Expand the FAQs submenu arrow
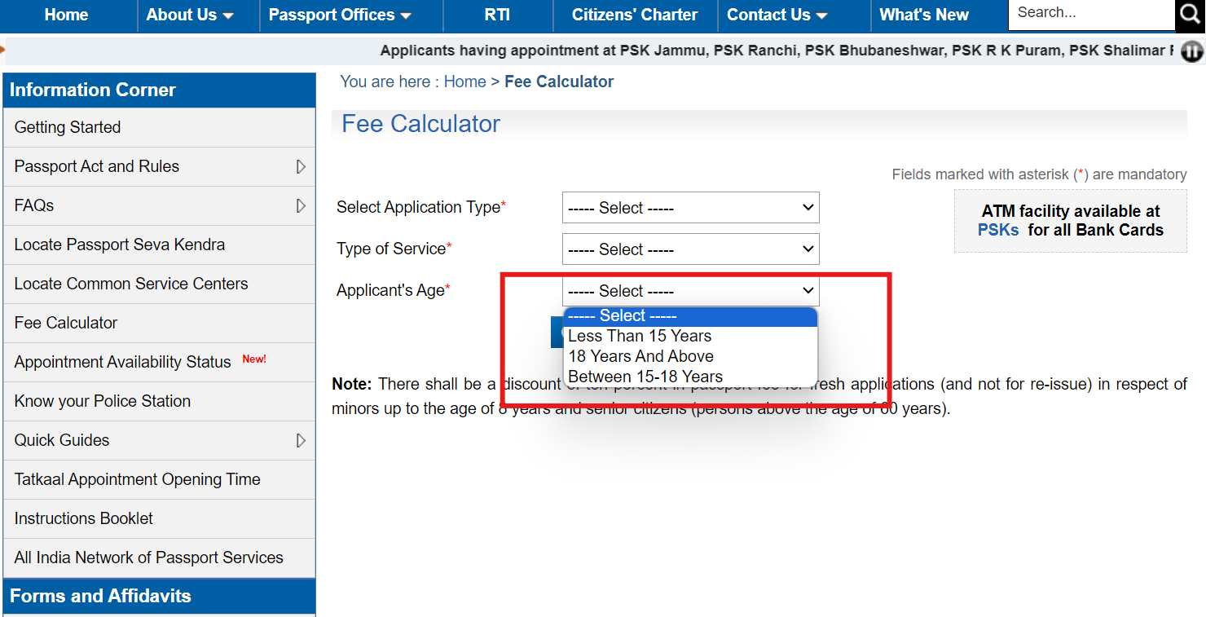The image size is (1206, 617). coord(301,205)
